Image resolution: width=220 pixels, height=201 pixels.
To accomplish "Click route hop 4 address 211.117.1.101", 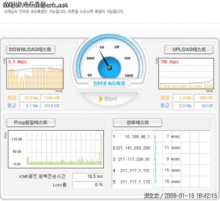I will tap(135, 171).
